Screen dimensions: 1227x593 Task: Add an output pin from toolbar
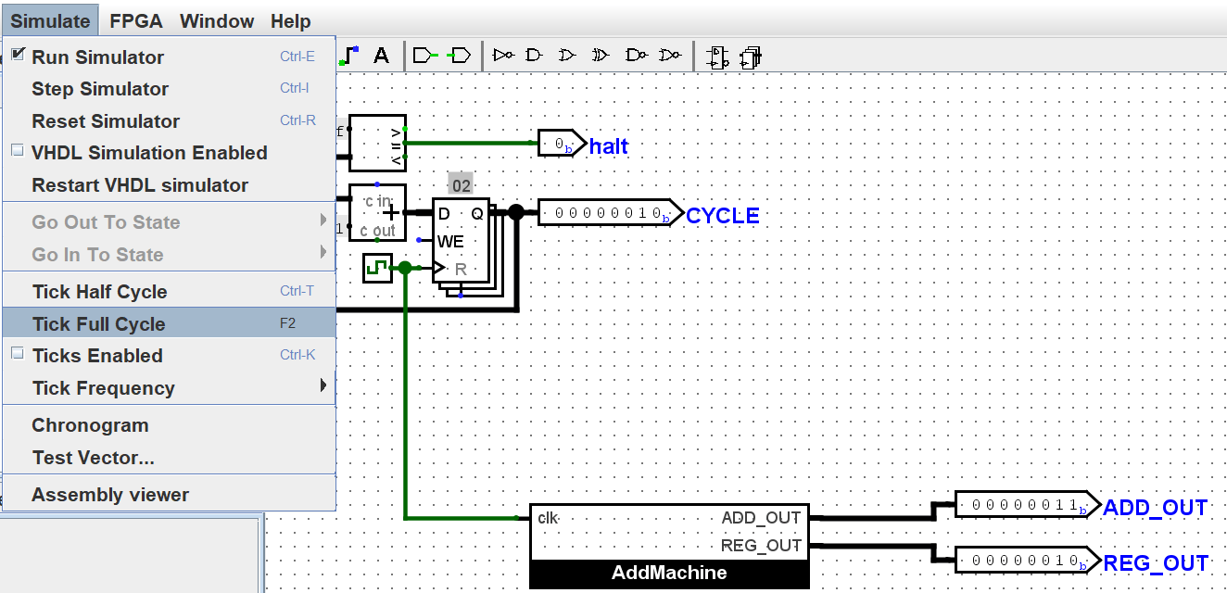click(x=459, y=56)
